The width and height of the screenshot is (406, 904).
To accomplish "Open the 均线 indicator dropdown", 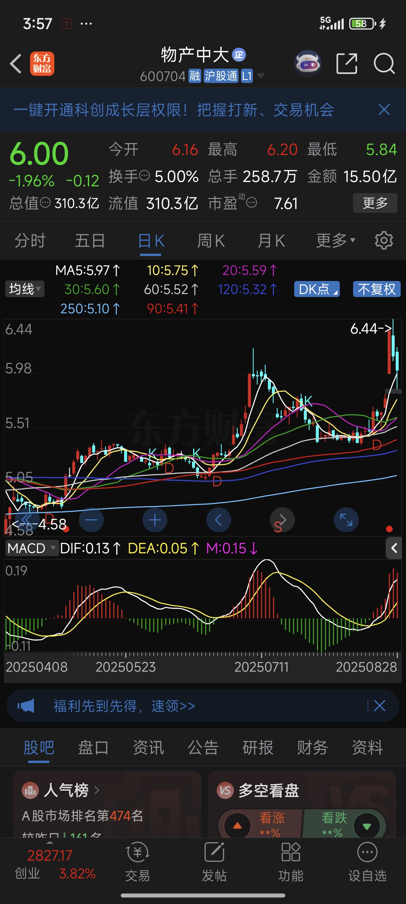I will [25, 289].
